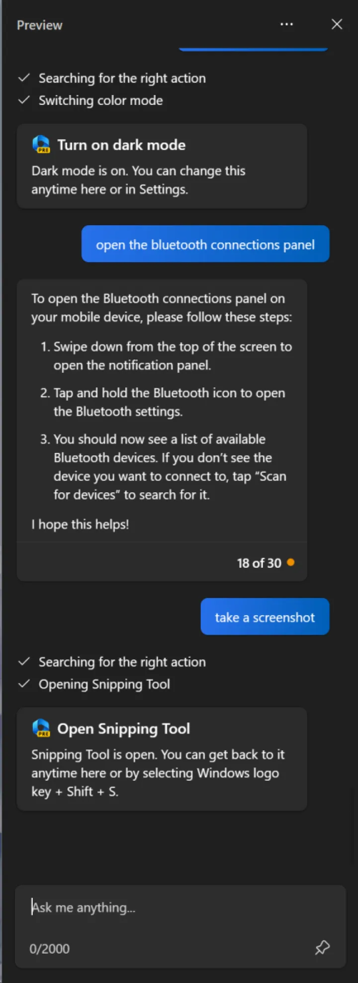Focus the Ask me anything text field
Screen dimensions: 358x983
point(180,908)
